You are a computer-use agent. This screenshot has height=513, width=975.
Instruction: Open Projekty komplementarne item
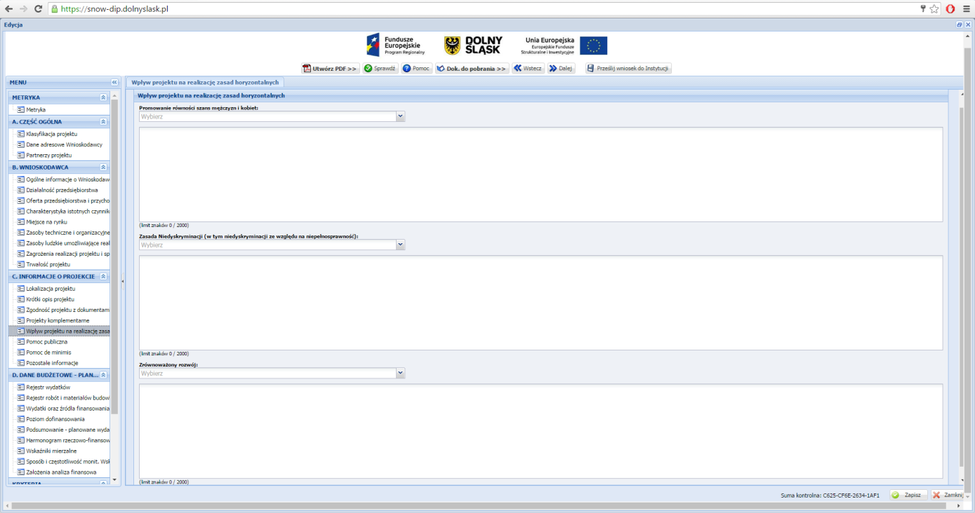point(59,320)
